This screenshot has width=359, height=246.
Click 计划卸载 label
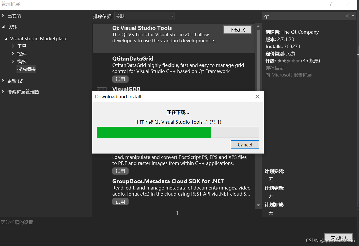point(274,205)
